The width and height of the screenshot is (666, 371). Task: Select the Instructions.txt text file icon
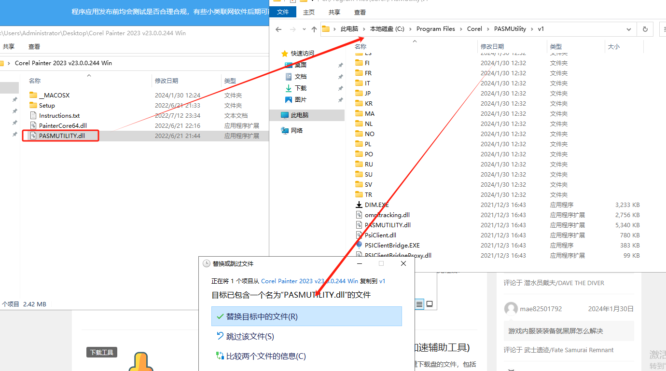coord(33,115)
